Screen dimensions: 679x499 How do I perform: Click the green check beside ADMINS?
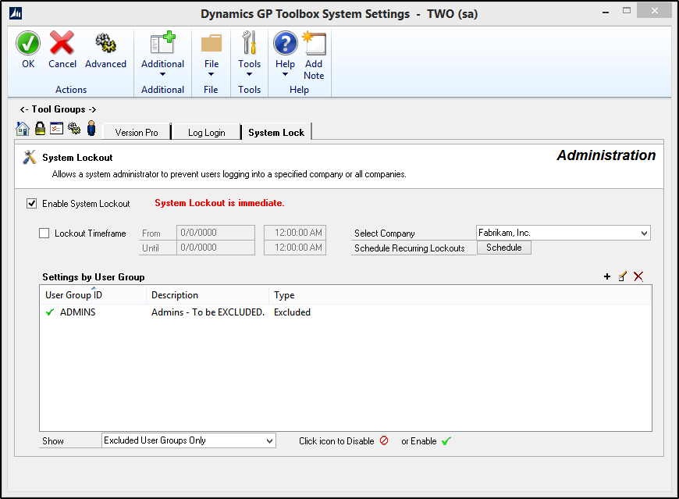pyautogui.click(x=50, y=312)
